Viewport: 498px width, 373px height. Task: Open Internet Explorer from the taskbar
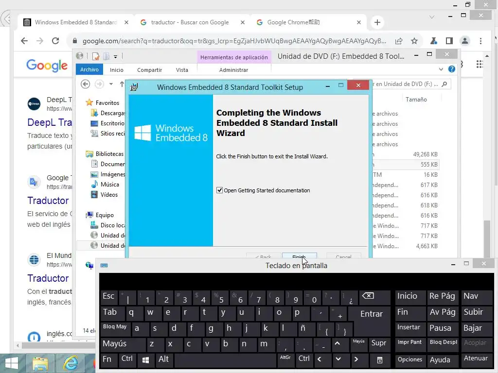(x=71, y=363)
